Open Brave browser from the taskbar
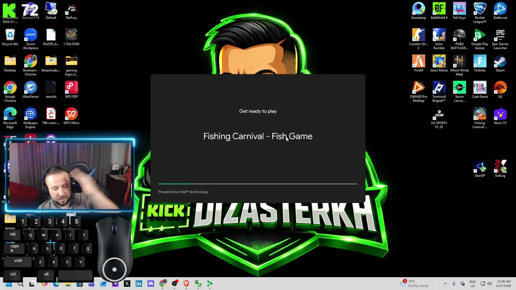Image resolution: width=516 pixels, height=290 pixels. tap(186, 284)
